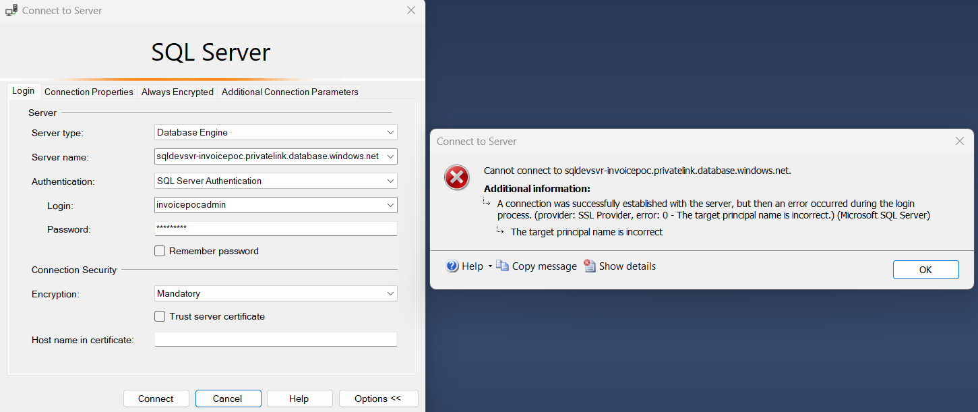The width and height of the screenshot is (978, 412).
Task: Click the 'SQL Server' banner heading
Action: pyautogui.click(x=211, y=52)
